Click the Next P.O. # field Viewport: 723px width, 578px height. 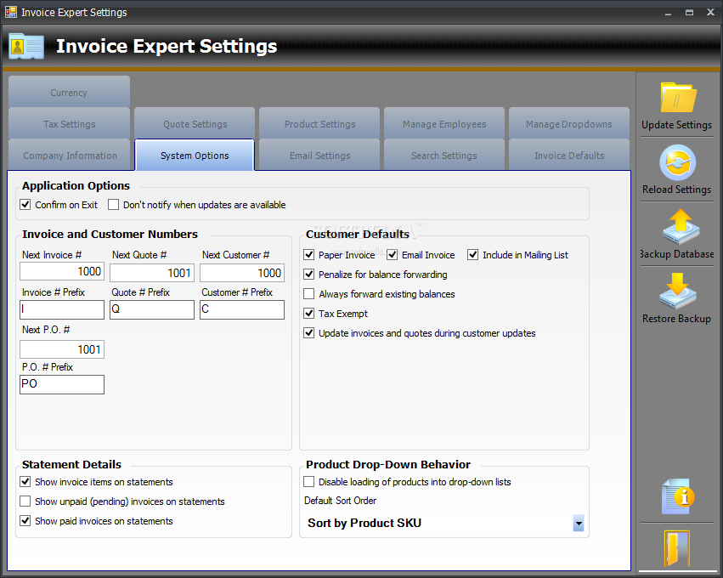pos(62,349)
